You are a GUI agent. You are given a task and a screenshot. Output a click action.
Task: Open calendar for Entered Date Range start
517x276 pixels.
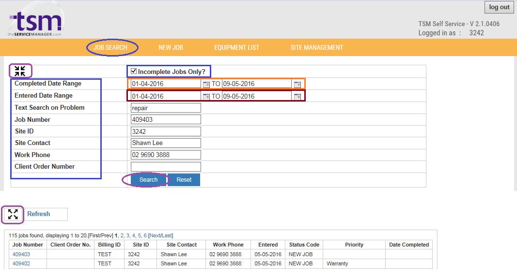(206, 96)
